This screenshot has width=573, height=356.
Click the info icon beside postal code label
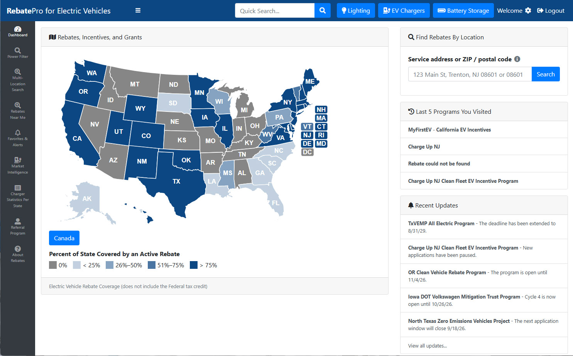(517, 59)
